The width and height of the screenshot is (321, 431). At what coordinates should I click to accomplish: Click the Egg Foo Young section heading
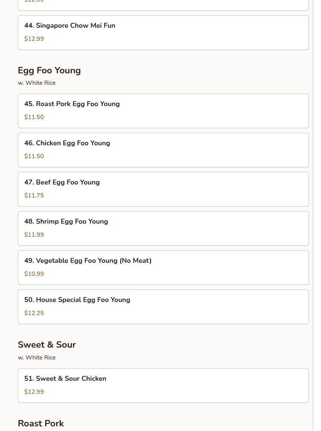tap(49, 71)
